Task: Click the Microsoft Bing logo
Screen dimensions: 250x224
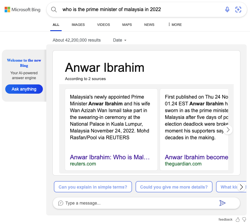Action: [x=23, y=10]
